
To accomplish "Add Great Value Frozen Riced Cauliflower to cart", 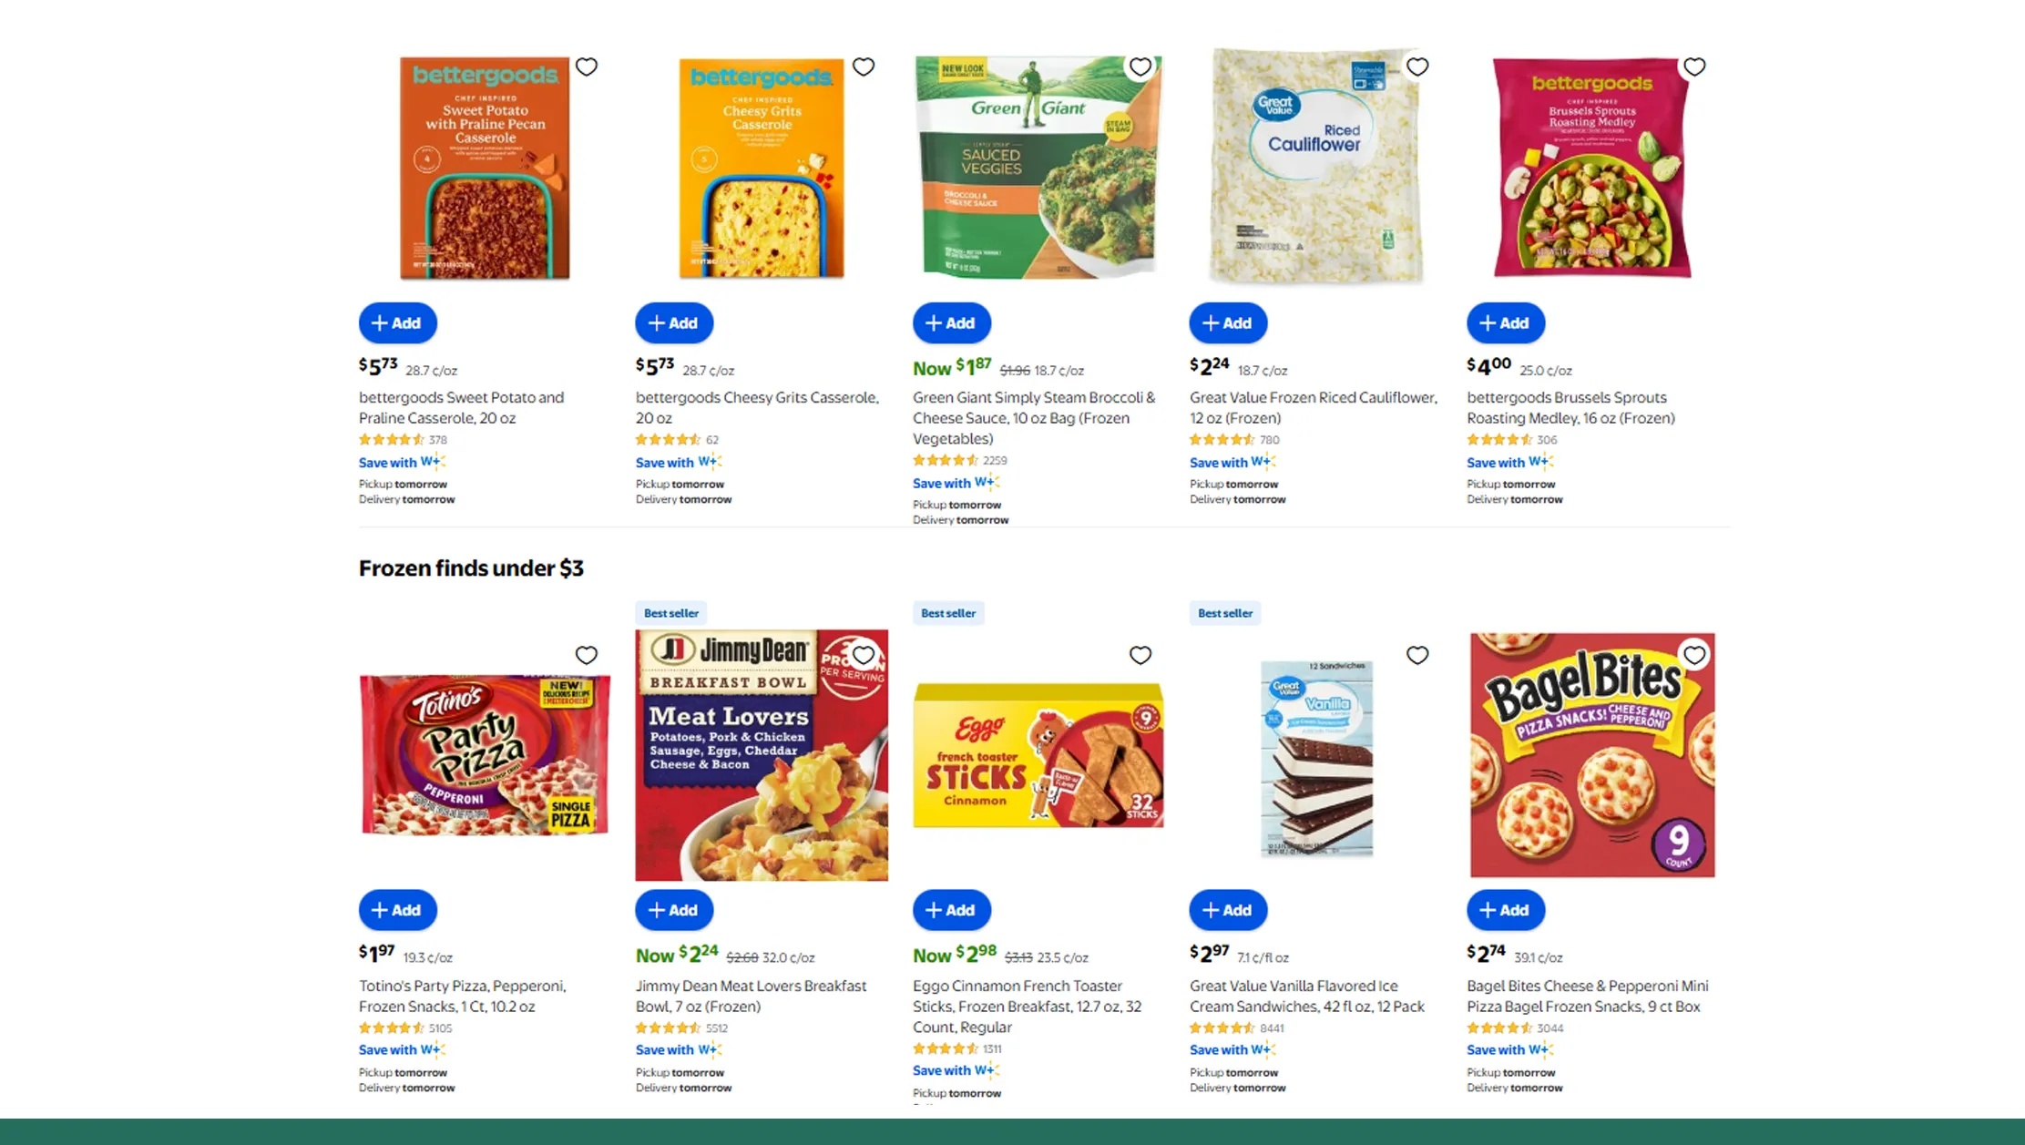I will pyautogui.click(x=1228, y=322).
